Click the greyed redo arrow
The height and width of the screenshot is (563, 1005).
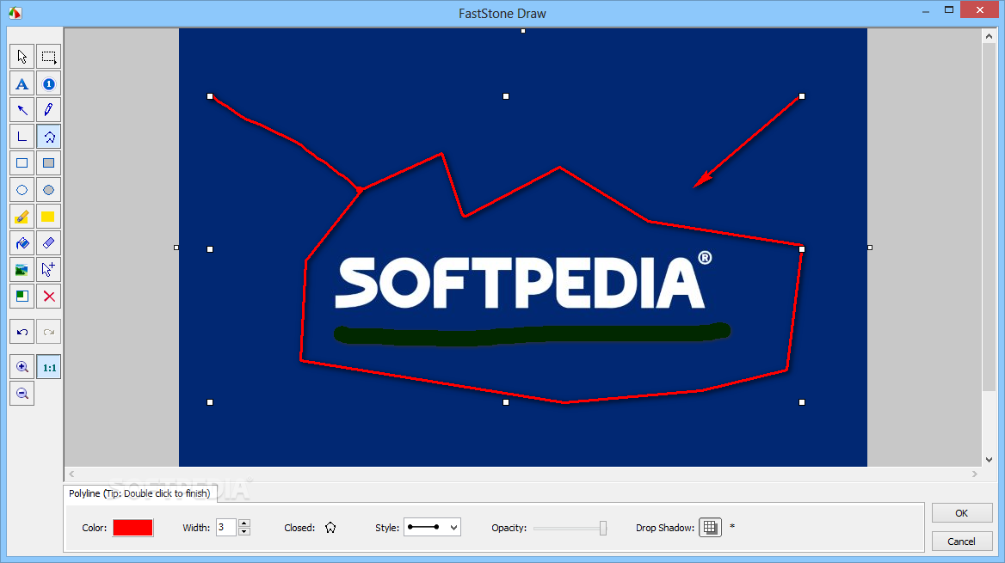[49, 332]
